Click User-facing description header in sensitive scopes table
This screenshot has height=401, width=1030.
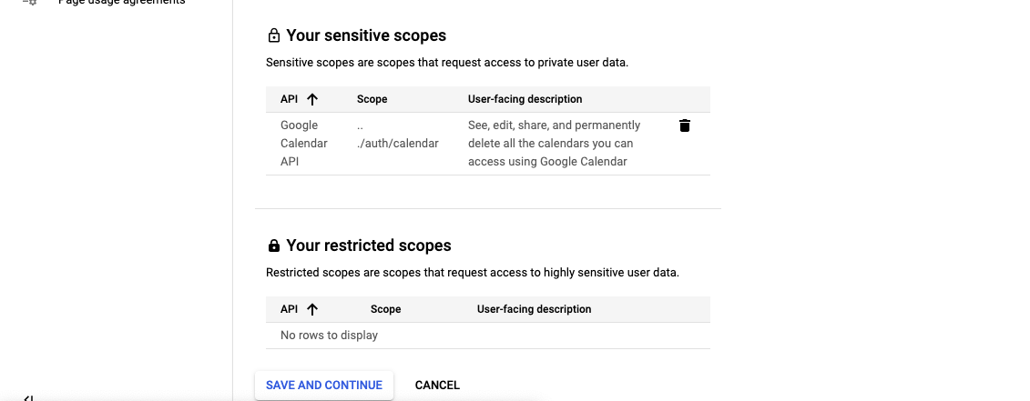tap(525, 99)
